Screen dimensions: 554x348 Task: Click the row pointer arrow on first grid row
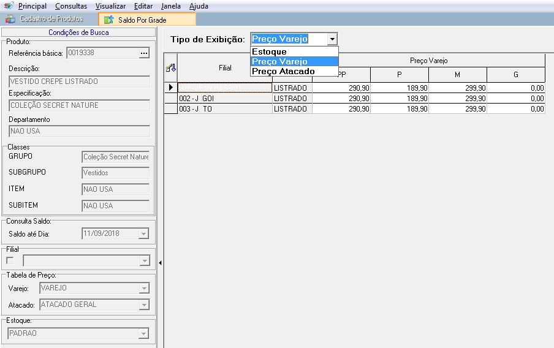coord(171,88)
